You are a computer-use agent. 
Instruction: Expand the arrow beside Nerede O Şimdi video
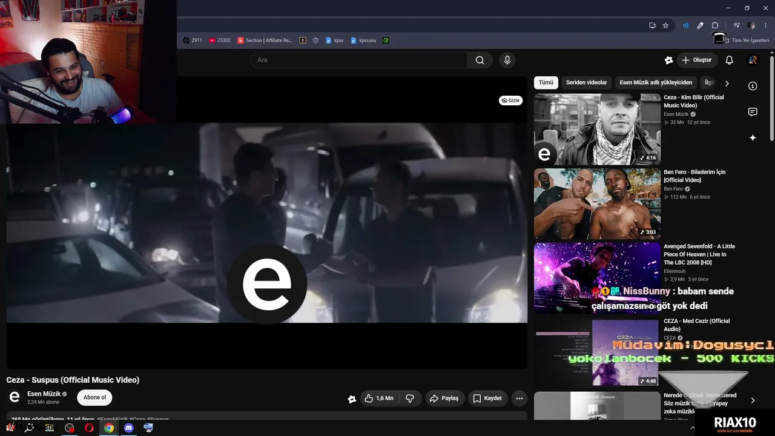click(x=753, y=400)
